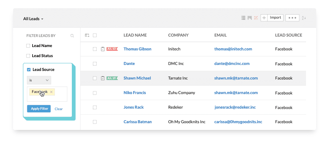Uncheck the Lead Source filter
Image resolution: width=327 pixels, height=168 pixels.
[29, 69]
